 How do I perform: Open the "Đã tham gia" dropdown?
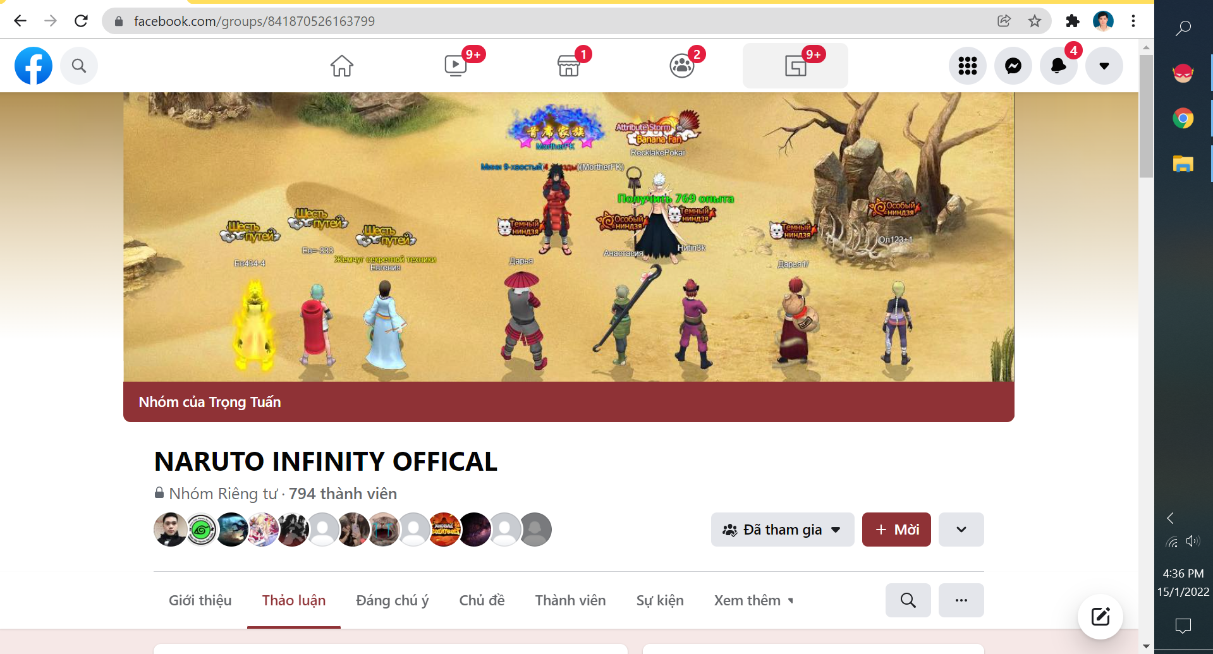tap(783, 530)
